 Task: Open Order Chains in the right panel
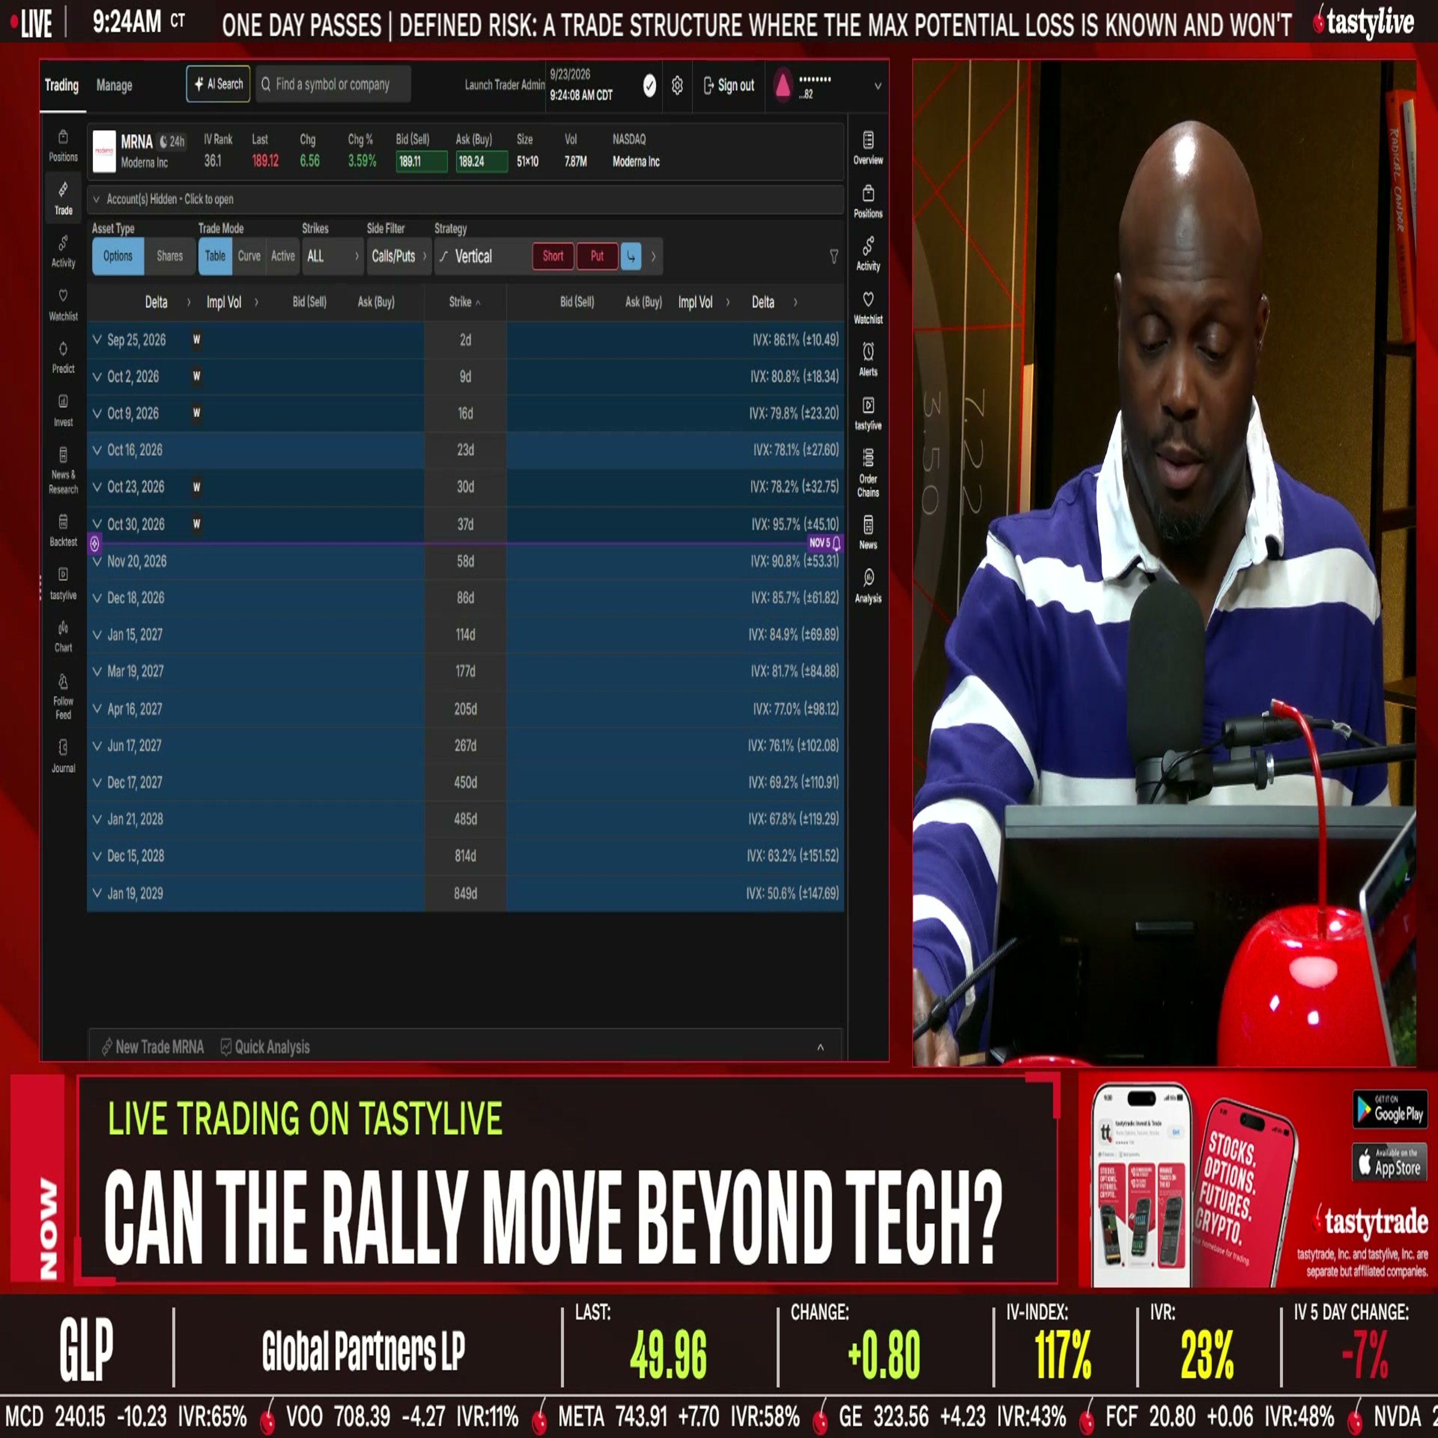(868, 474)
